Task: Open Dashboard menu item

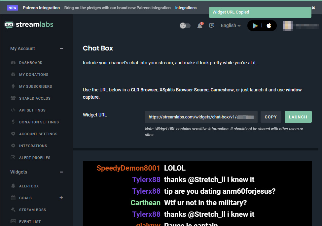Action: coord(31,63)
